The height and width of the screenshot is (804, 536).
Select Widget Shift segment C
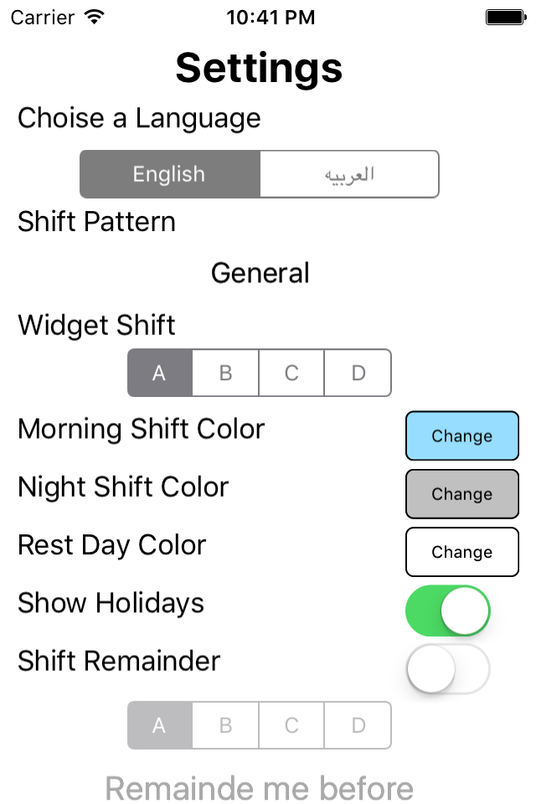pyautogui.click(x=291, y=373)
